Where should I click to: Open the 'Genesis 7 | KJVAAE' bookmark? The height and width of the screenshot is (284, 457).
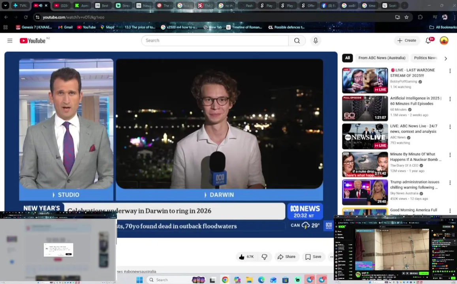click(x=34, y=27)
